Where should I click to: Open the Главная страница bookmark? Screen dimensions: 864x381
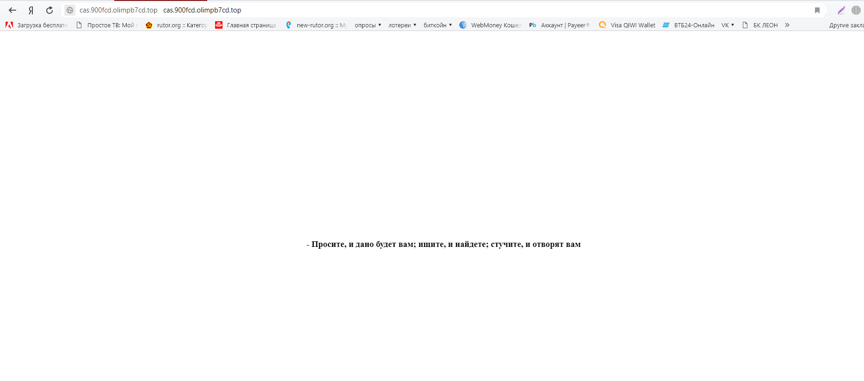pos(246,25)
